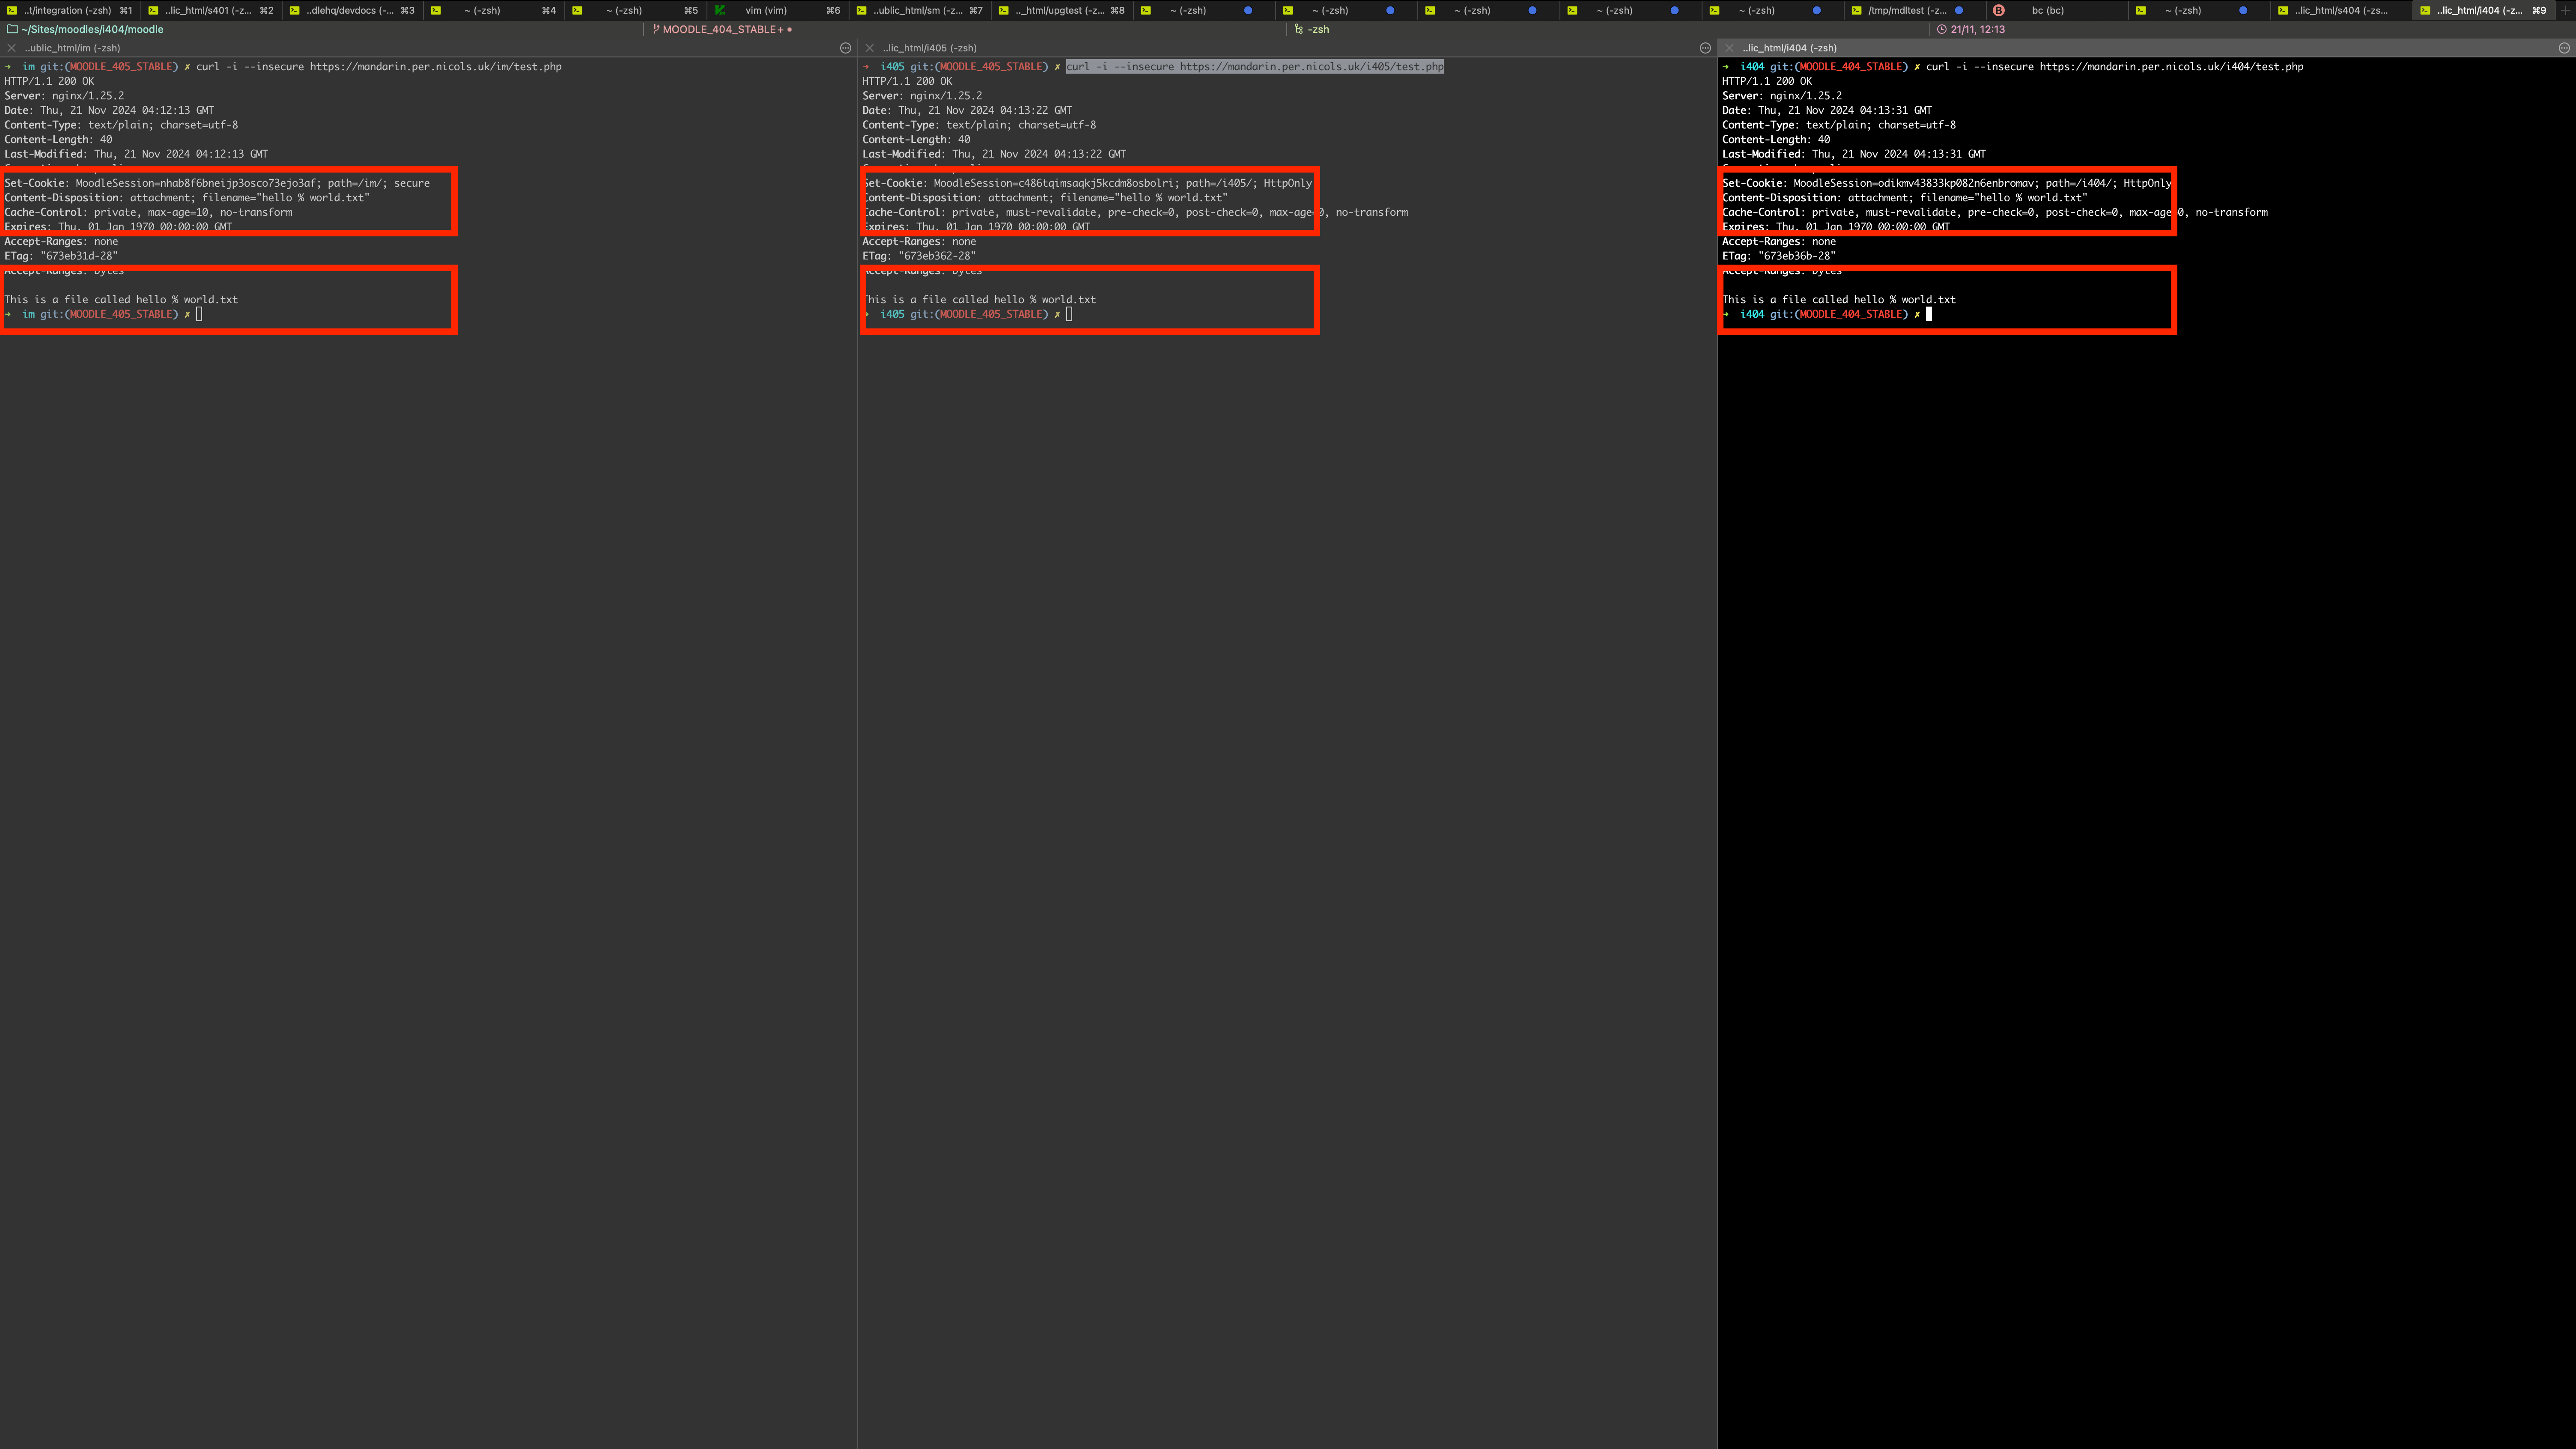Open the _html/upgtest tab ⌘8
The width and height of the screenshot is (2576, 1449).
tap(1062, 10)
